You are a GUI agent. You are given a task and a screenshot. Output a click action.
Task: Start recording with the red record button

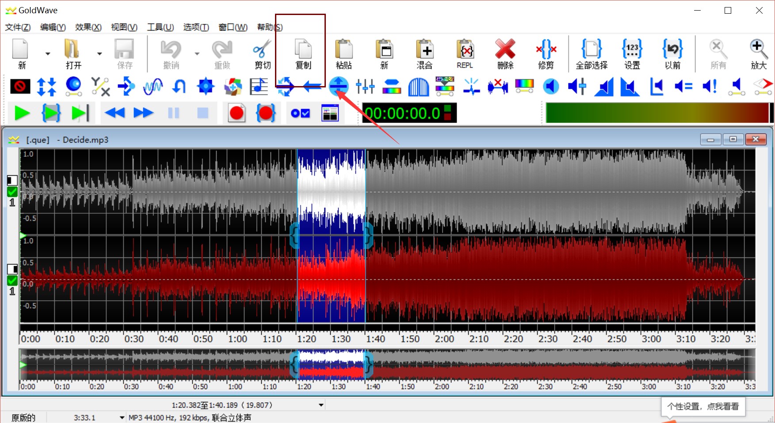click(237, 113)
